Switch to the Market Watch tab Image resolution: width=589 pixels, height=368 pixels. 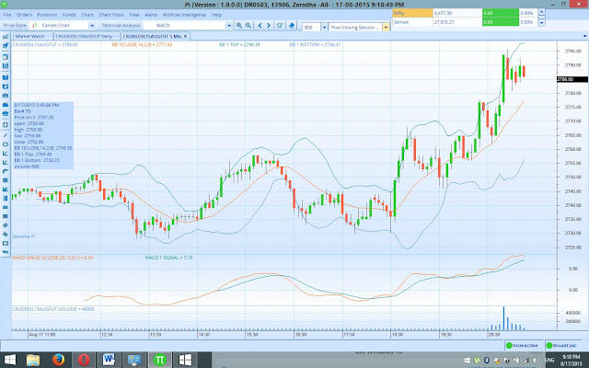(32, 37)
